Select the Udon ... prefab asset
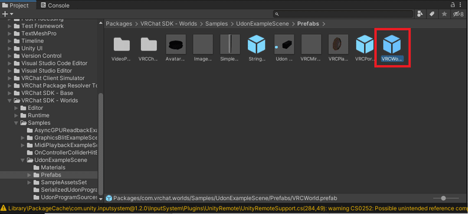 [284, 45]
